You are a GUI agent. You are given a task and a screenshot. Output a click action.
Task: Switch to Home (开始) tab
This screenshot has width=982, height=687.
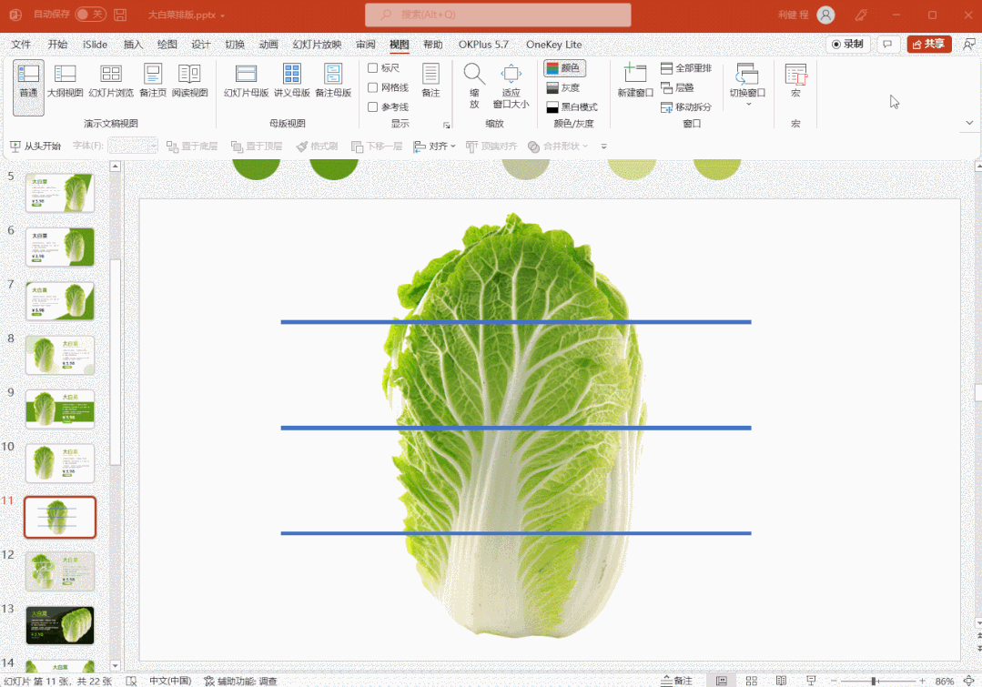pos(57,45)
